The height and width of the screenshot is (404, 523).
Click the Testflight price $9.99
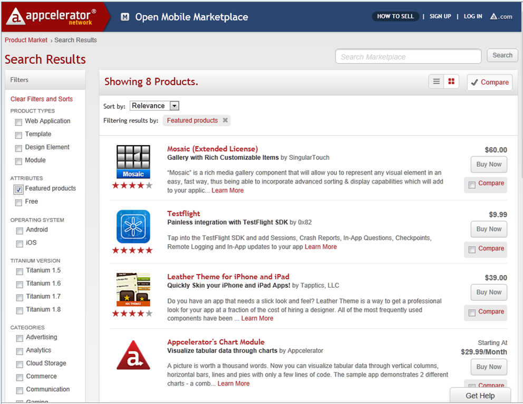498,214
